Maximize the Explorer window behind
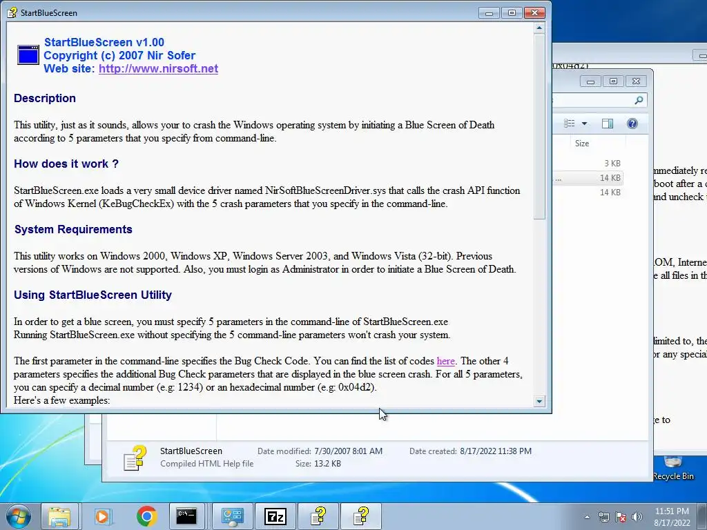The image size is (707, 530). point(613,81)
